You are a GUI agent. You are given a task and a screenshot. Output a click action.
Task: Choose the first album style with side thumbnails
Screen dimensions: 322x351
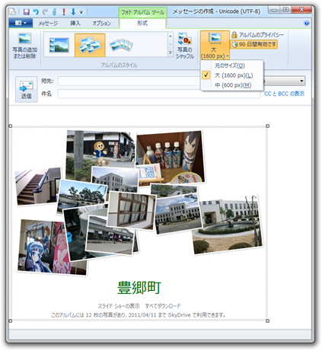click(59, 45)
